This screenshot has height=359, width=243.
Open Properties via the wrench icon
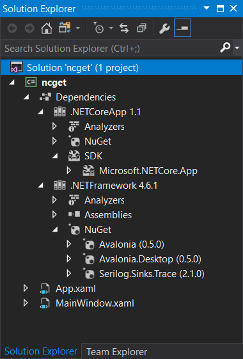point(164,29)
